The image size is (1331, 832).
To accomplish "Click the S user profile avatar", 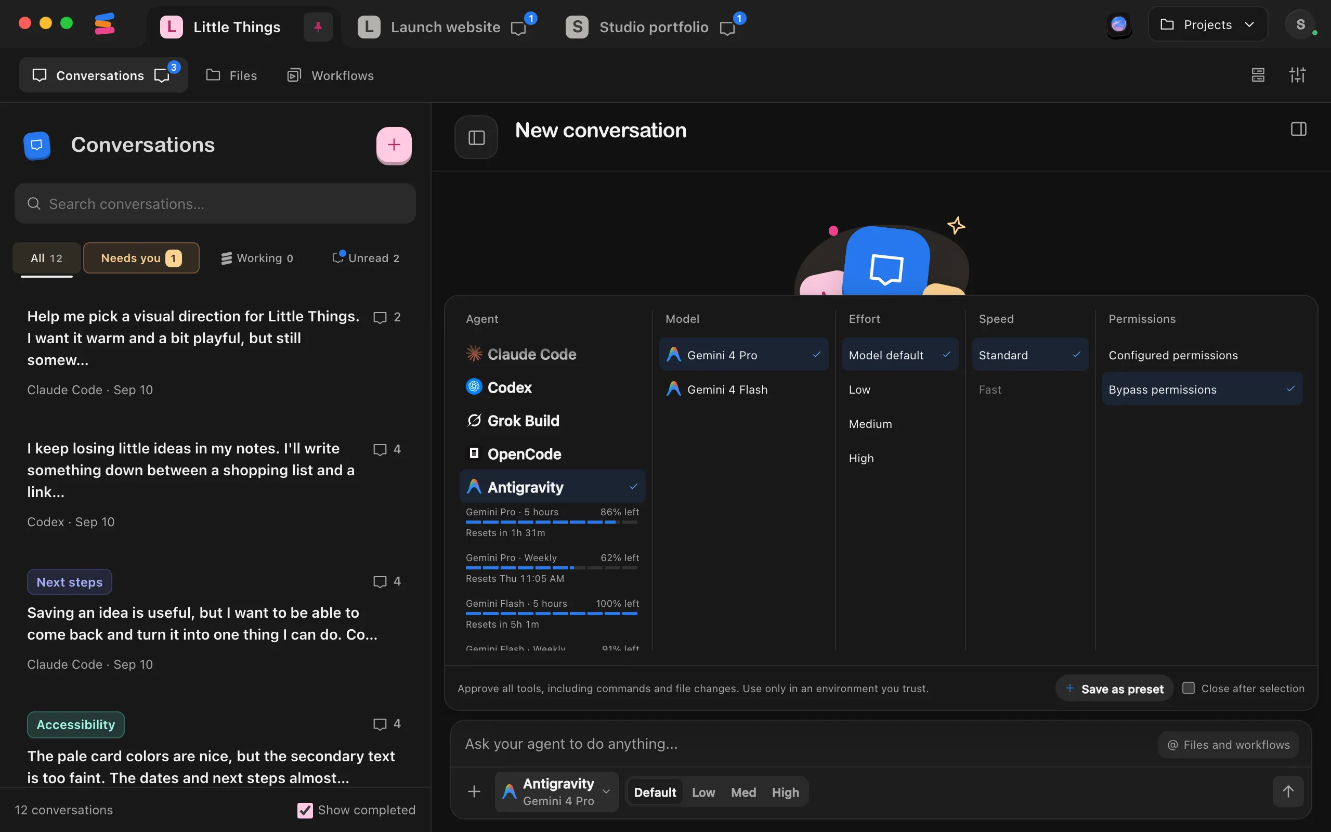I will pyautogui.click(x=1300, y=25).
